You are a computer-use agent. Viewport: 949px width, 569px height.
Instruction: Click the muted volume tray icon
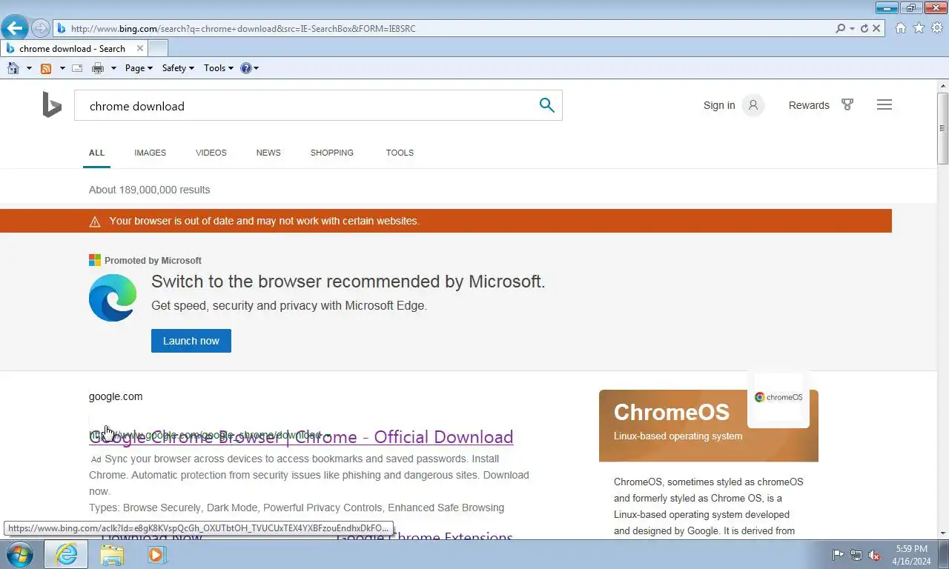(874, 555)
